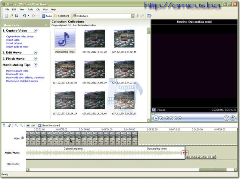
Task: Click the Import video link
Action: (13, 40)
